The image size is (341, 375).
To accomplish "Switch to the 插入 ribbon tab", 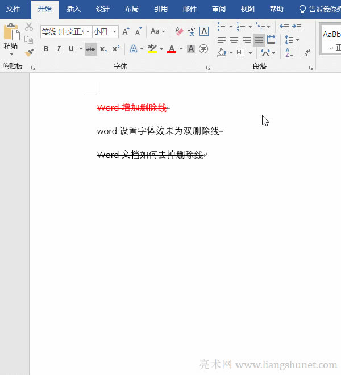I will [73, 9].
